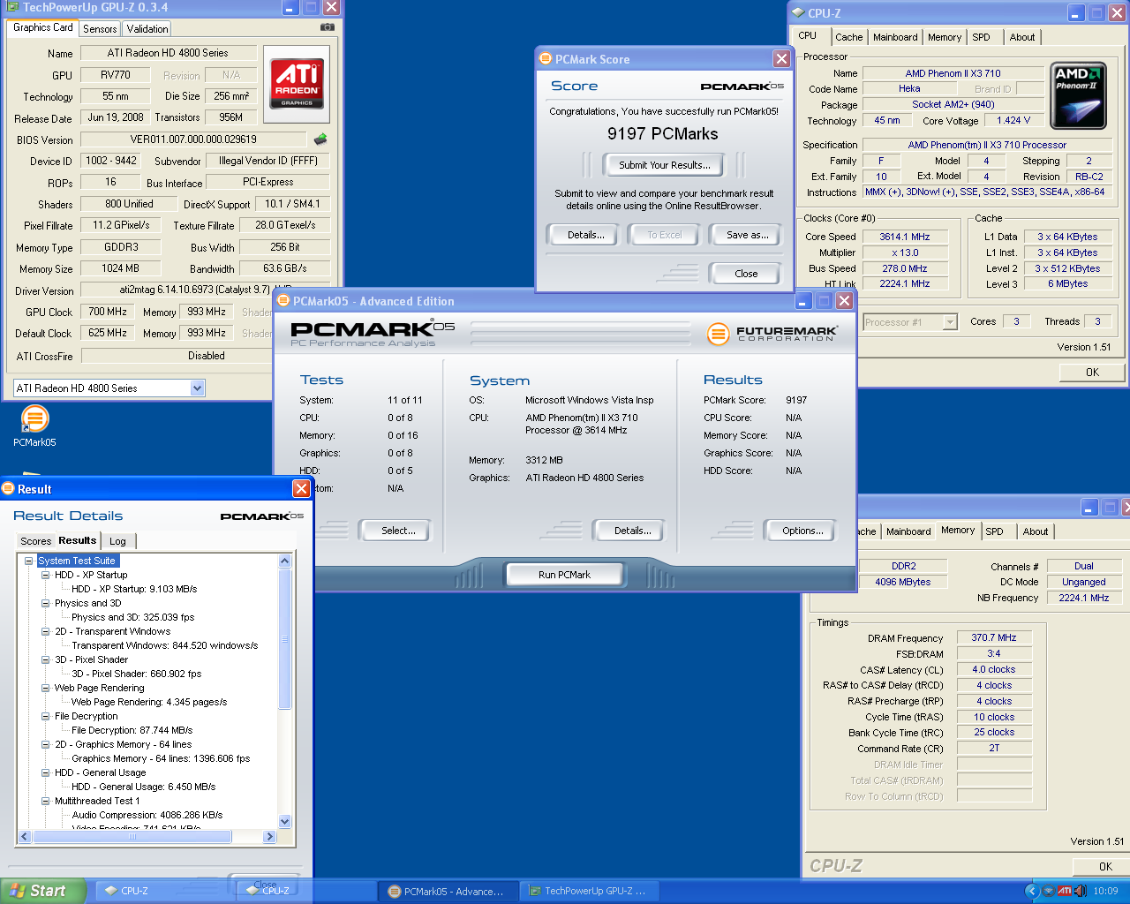The width and height of the screenshot is (1130, 904).
Task: Open the Validation tab in GPU-Z
Action: [x=147, y=29]
